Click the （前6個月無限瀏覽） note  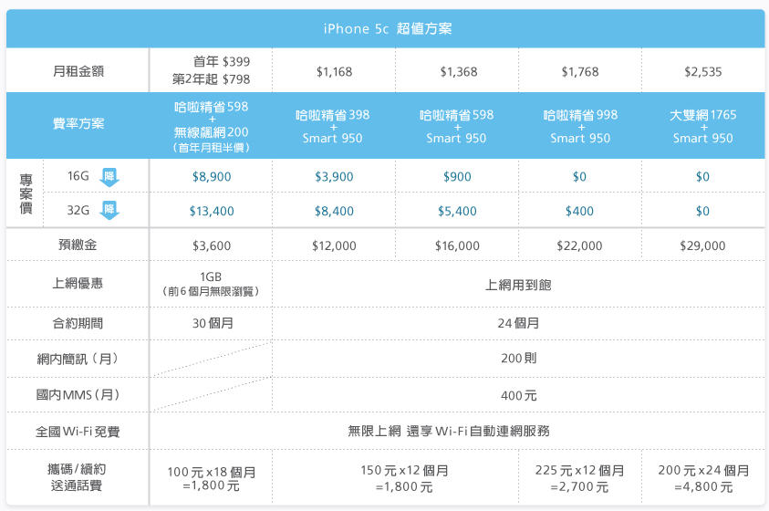point(211,291)
